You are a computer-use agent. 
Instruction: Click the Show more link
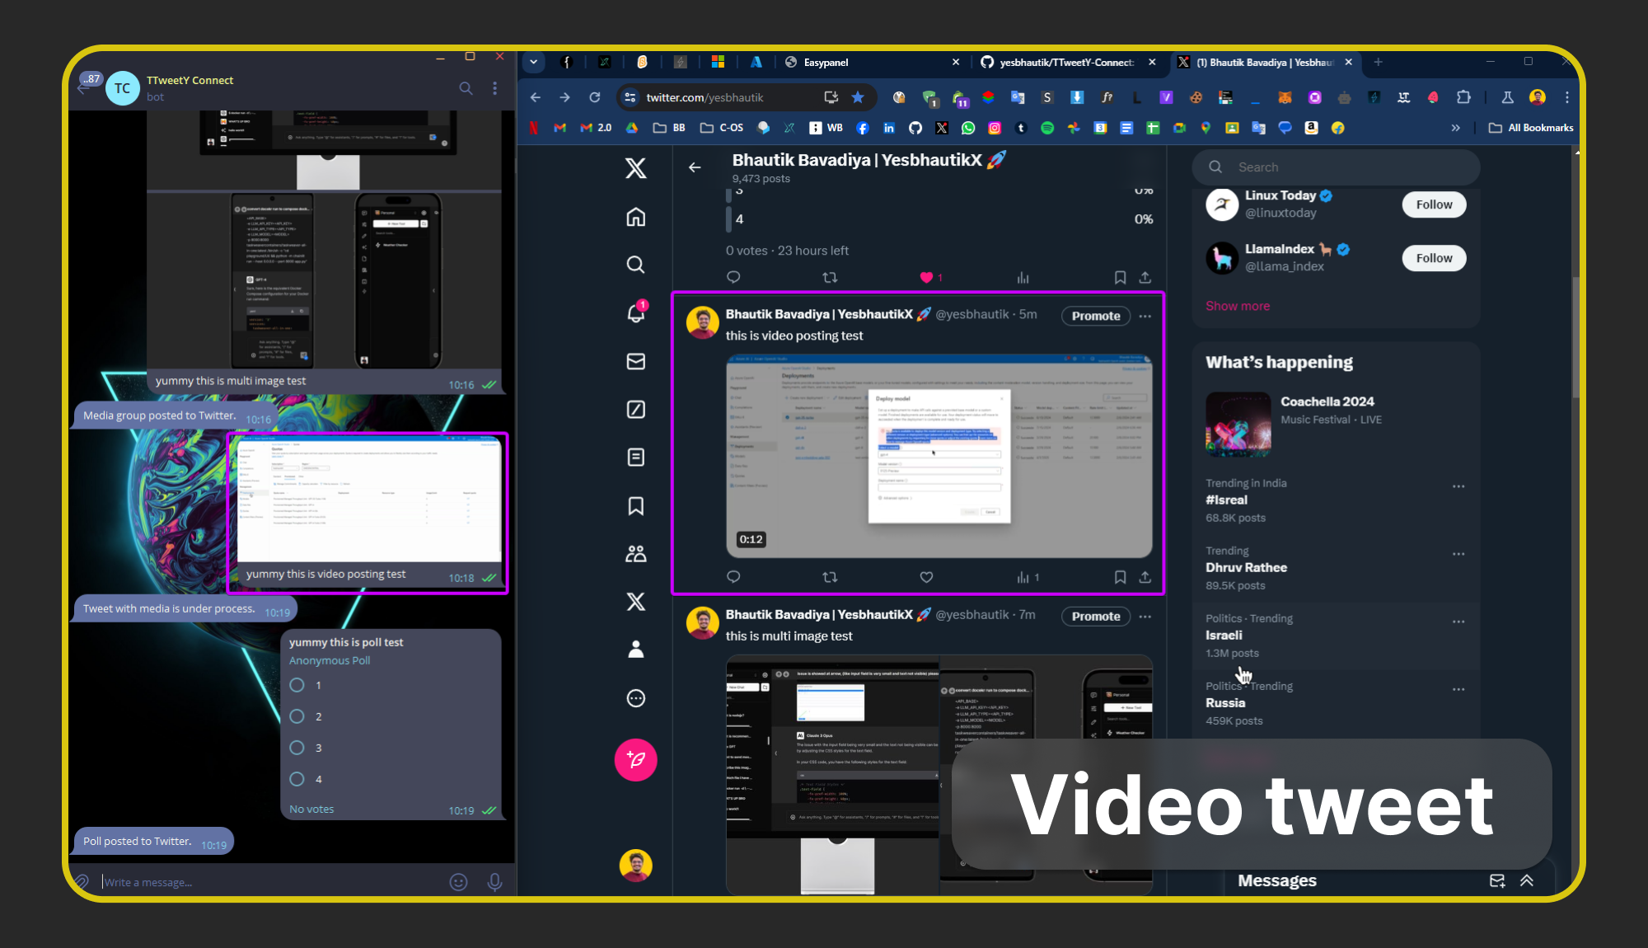point(1238,306)
